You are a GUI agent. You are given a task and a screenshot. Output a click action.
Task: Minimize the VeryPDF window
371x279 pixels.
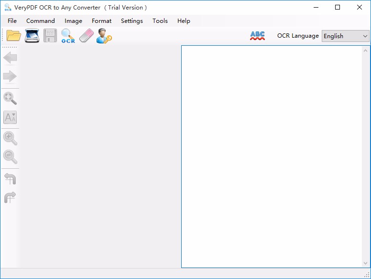[316, 7]
